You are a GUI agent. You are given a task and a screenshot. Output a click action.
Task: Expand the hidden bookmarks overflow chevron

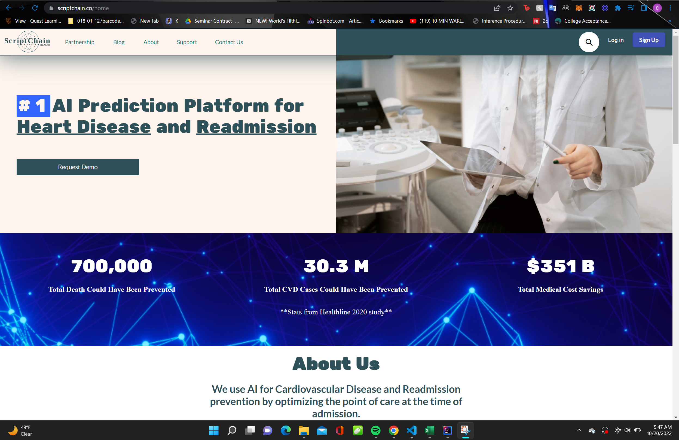pyautogui.click(x=669, y=21)
